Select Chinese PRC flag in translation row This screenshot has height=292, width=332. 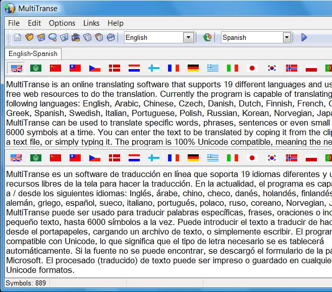pos(56,158)
